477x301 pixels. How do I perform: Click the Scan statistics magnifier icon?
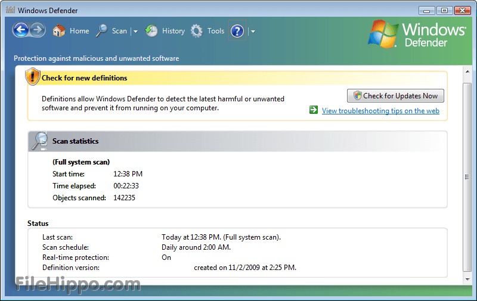pos(40,141)
